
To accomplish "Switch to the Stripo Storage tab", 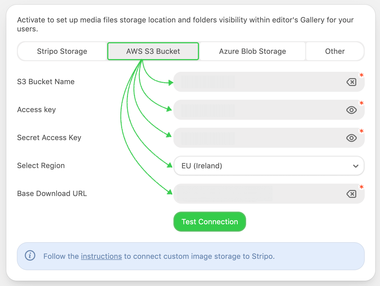I will tap(62, 51).
